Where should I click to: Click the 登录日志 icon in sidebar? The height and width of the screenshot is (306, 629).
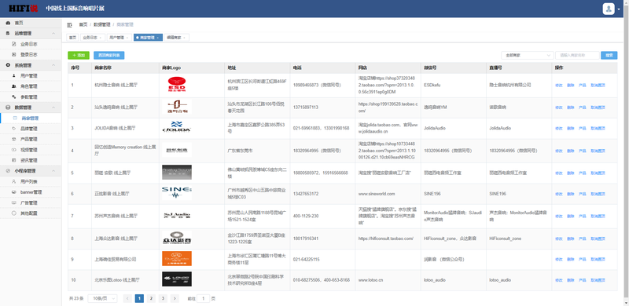point(14,54)
